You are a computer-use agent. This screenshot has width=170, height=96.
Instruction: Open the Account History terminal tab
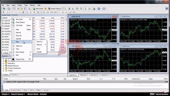pyautogui.click(x=16, y=90)
